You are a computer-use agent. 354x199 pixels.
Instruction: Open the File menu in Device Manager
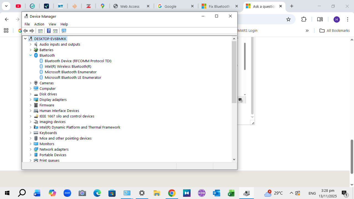(x=27, y=24)
